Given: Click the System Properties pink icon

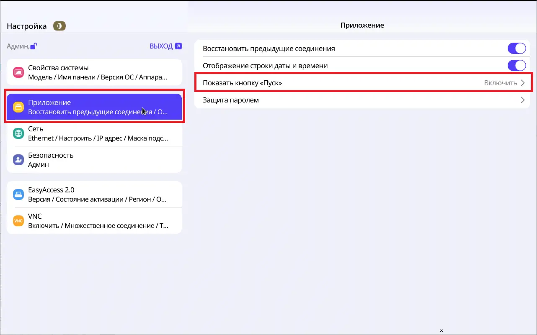Looking at the screenshot, I should pyautogui.click(x=18, y=72).
